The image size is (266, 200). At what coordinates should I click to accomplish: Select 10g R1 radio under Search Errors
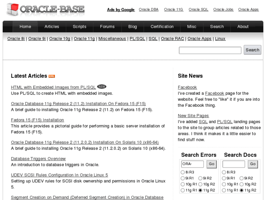point(183,184)
